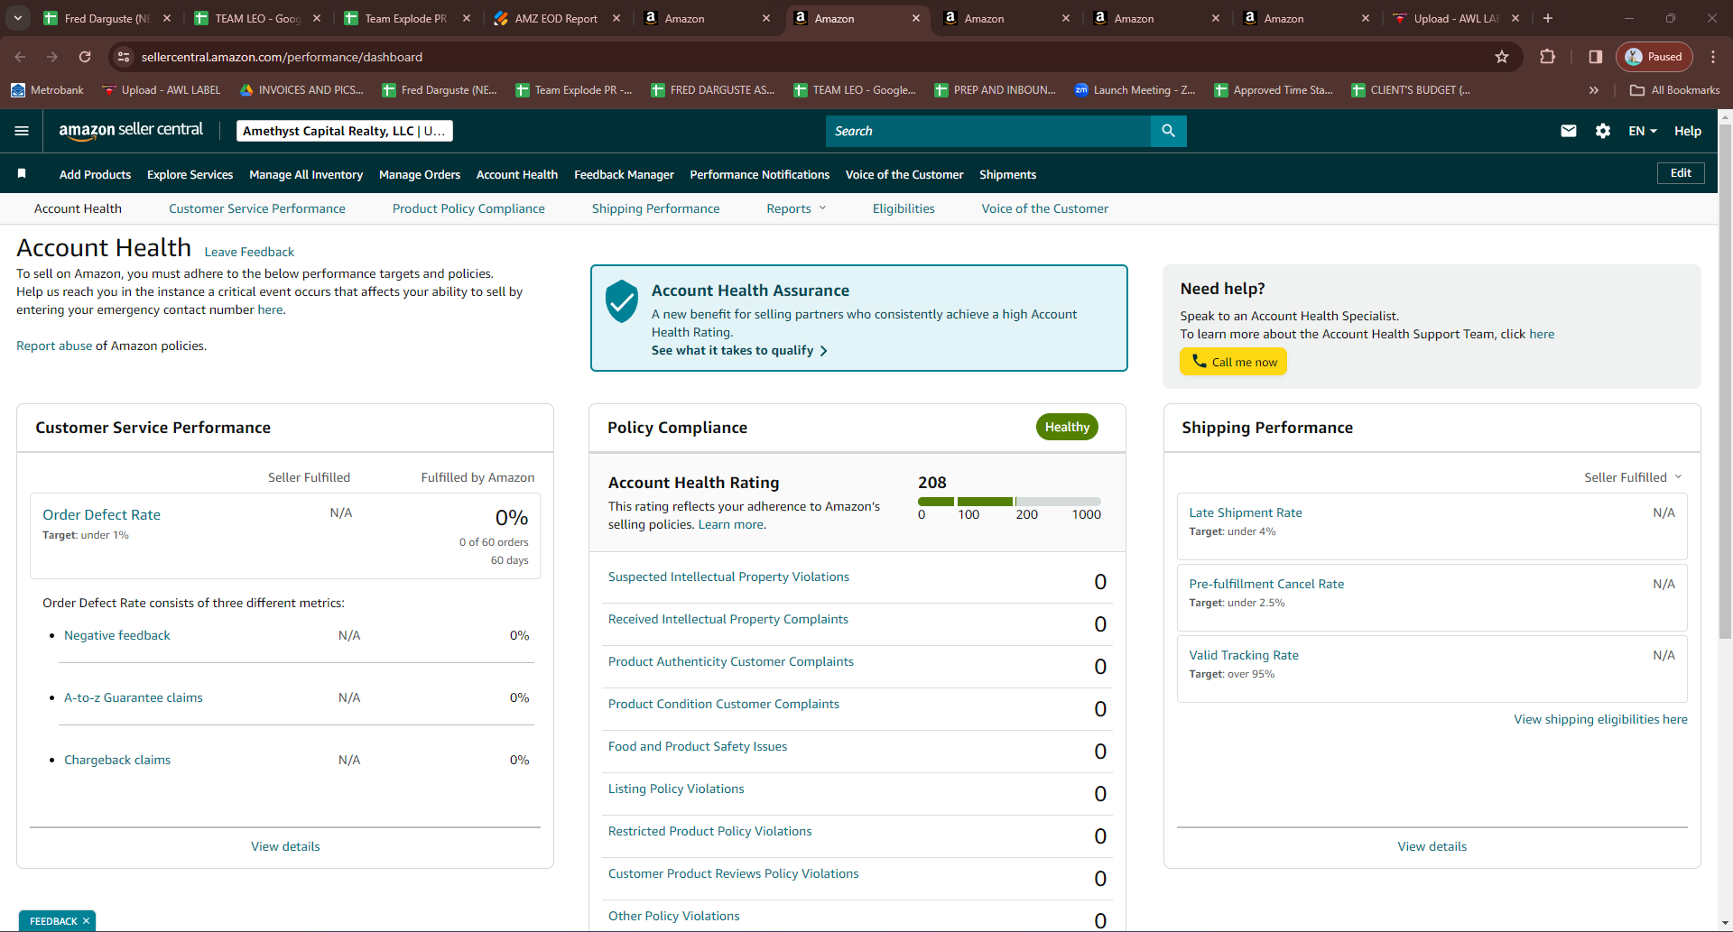This screenshot has width=1733, height=932.
Task: Click the phone icon on Call me now
Action: click(1200, 361)
